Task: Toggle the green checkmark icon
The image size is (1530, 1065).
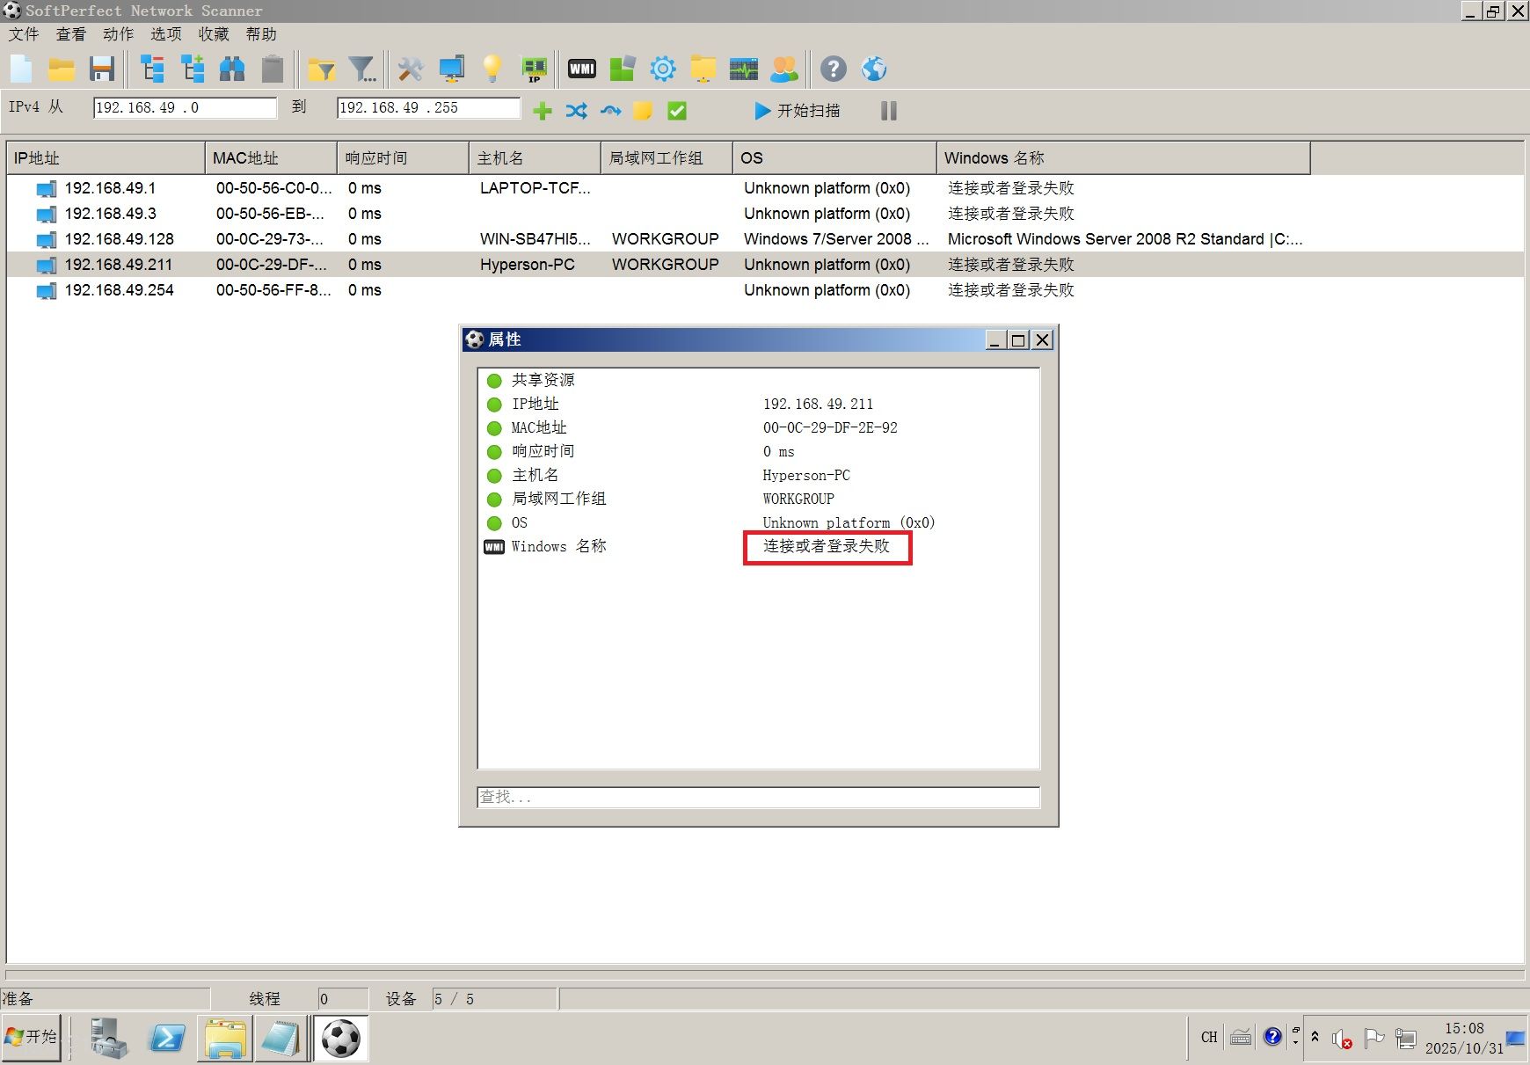Action: click(677, 111)
